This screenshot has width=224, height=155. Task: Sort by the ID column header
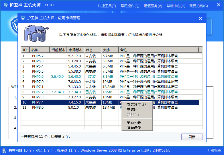click(25, 50)
